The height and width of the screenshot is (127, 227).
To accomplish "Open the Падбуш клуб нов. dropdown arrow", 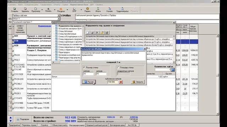I will click(x=59, y=16).
